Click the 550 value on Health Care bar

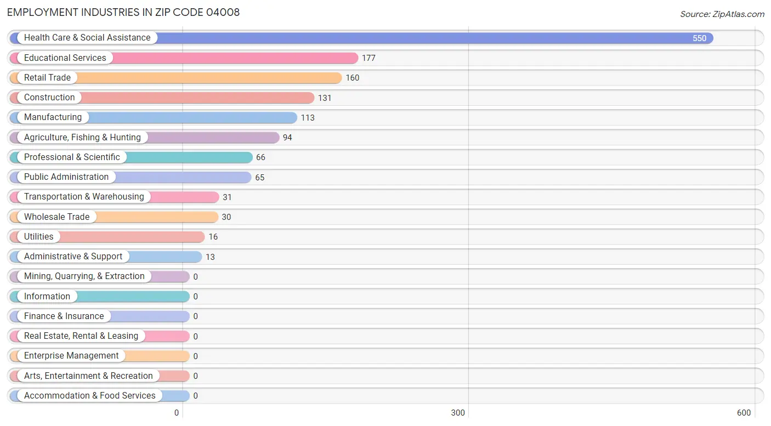click(x=700, y=38)
